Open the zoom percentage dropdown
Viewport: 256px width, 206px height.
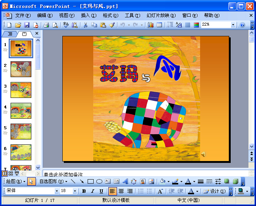[233, 25]
